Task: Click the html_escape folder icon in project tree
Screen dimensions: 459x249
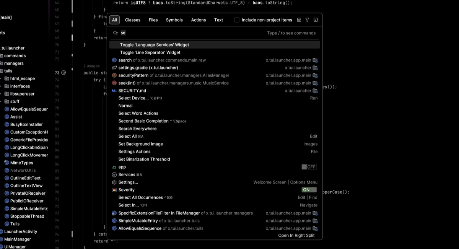Action: pos(7,78)
